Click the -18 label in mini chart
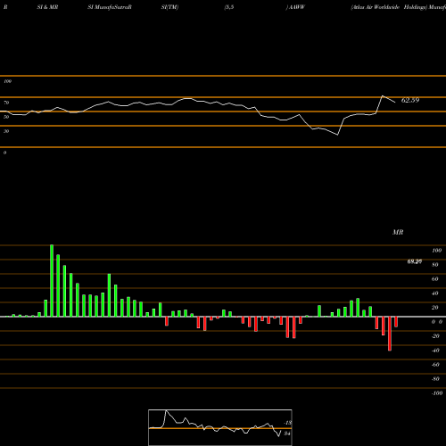446x446 pixels. (x=288, y=423)
